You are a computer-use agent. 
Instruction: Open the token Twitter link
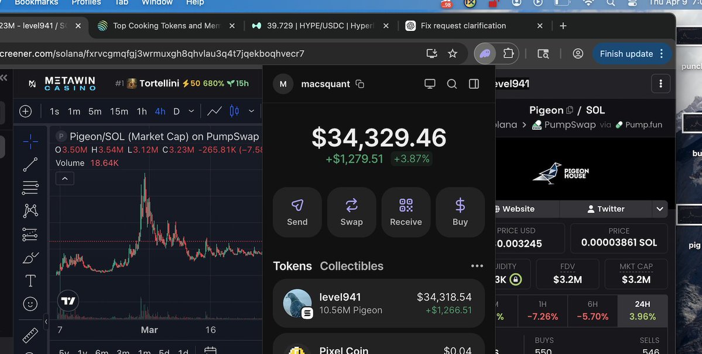click(x=606, y=209)
